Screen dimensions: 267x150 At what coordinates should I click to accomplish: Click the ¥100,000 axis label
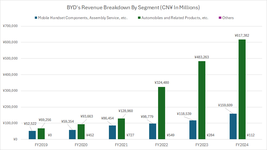coord(10,123)
